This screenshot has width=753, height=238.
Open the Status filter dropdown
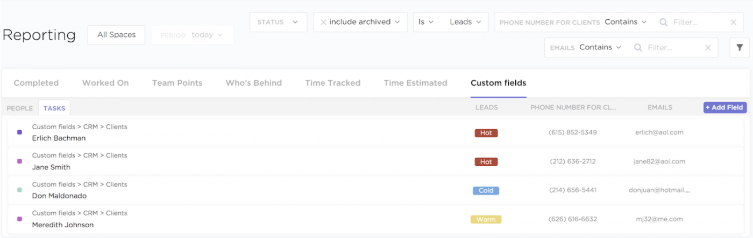(278, 23)
